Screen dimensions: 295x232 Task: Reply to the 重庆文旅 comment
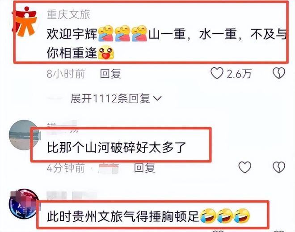coord(110,74)
